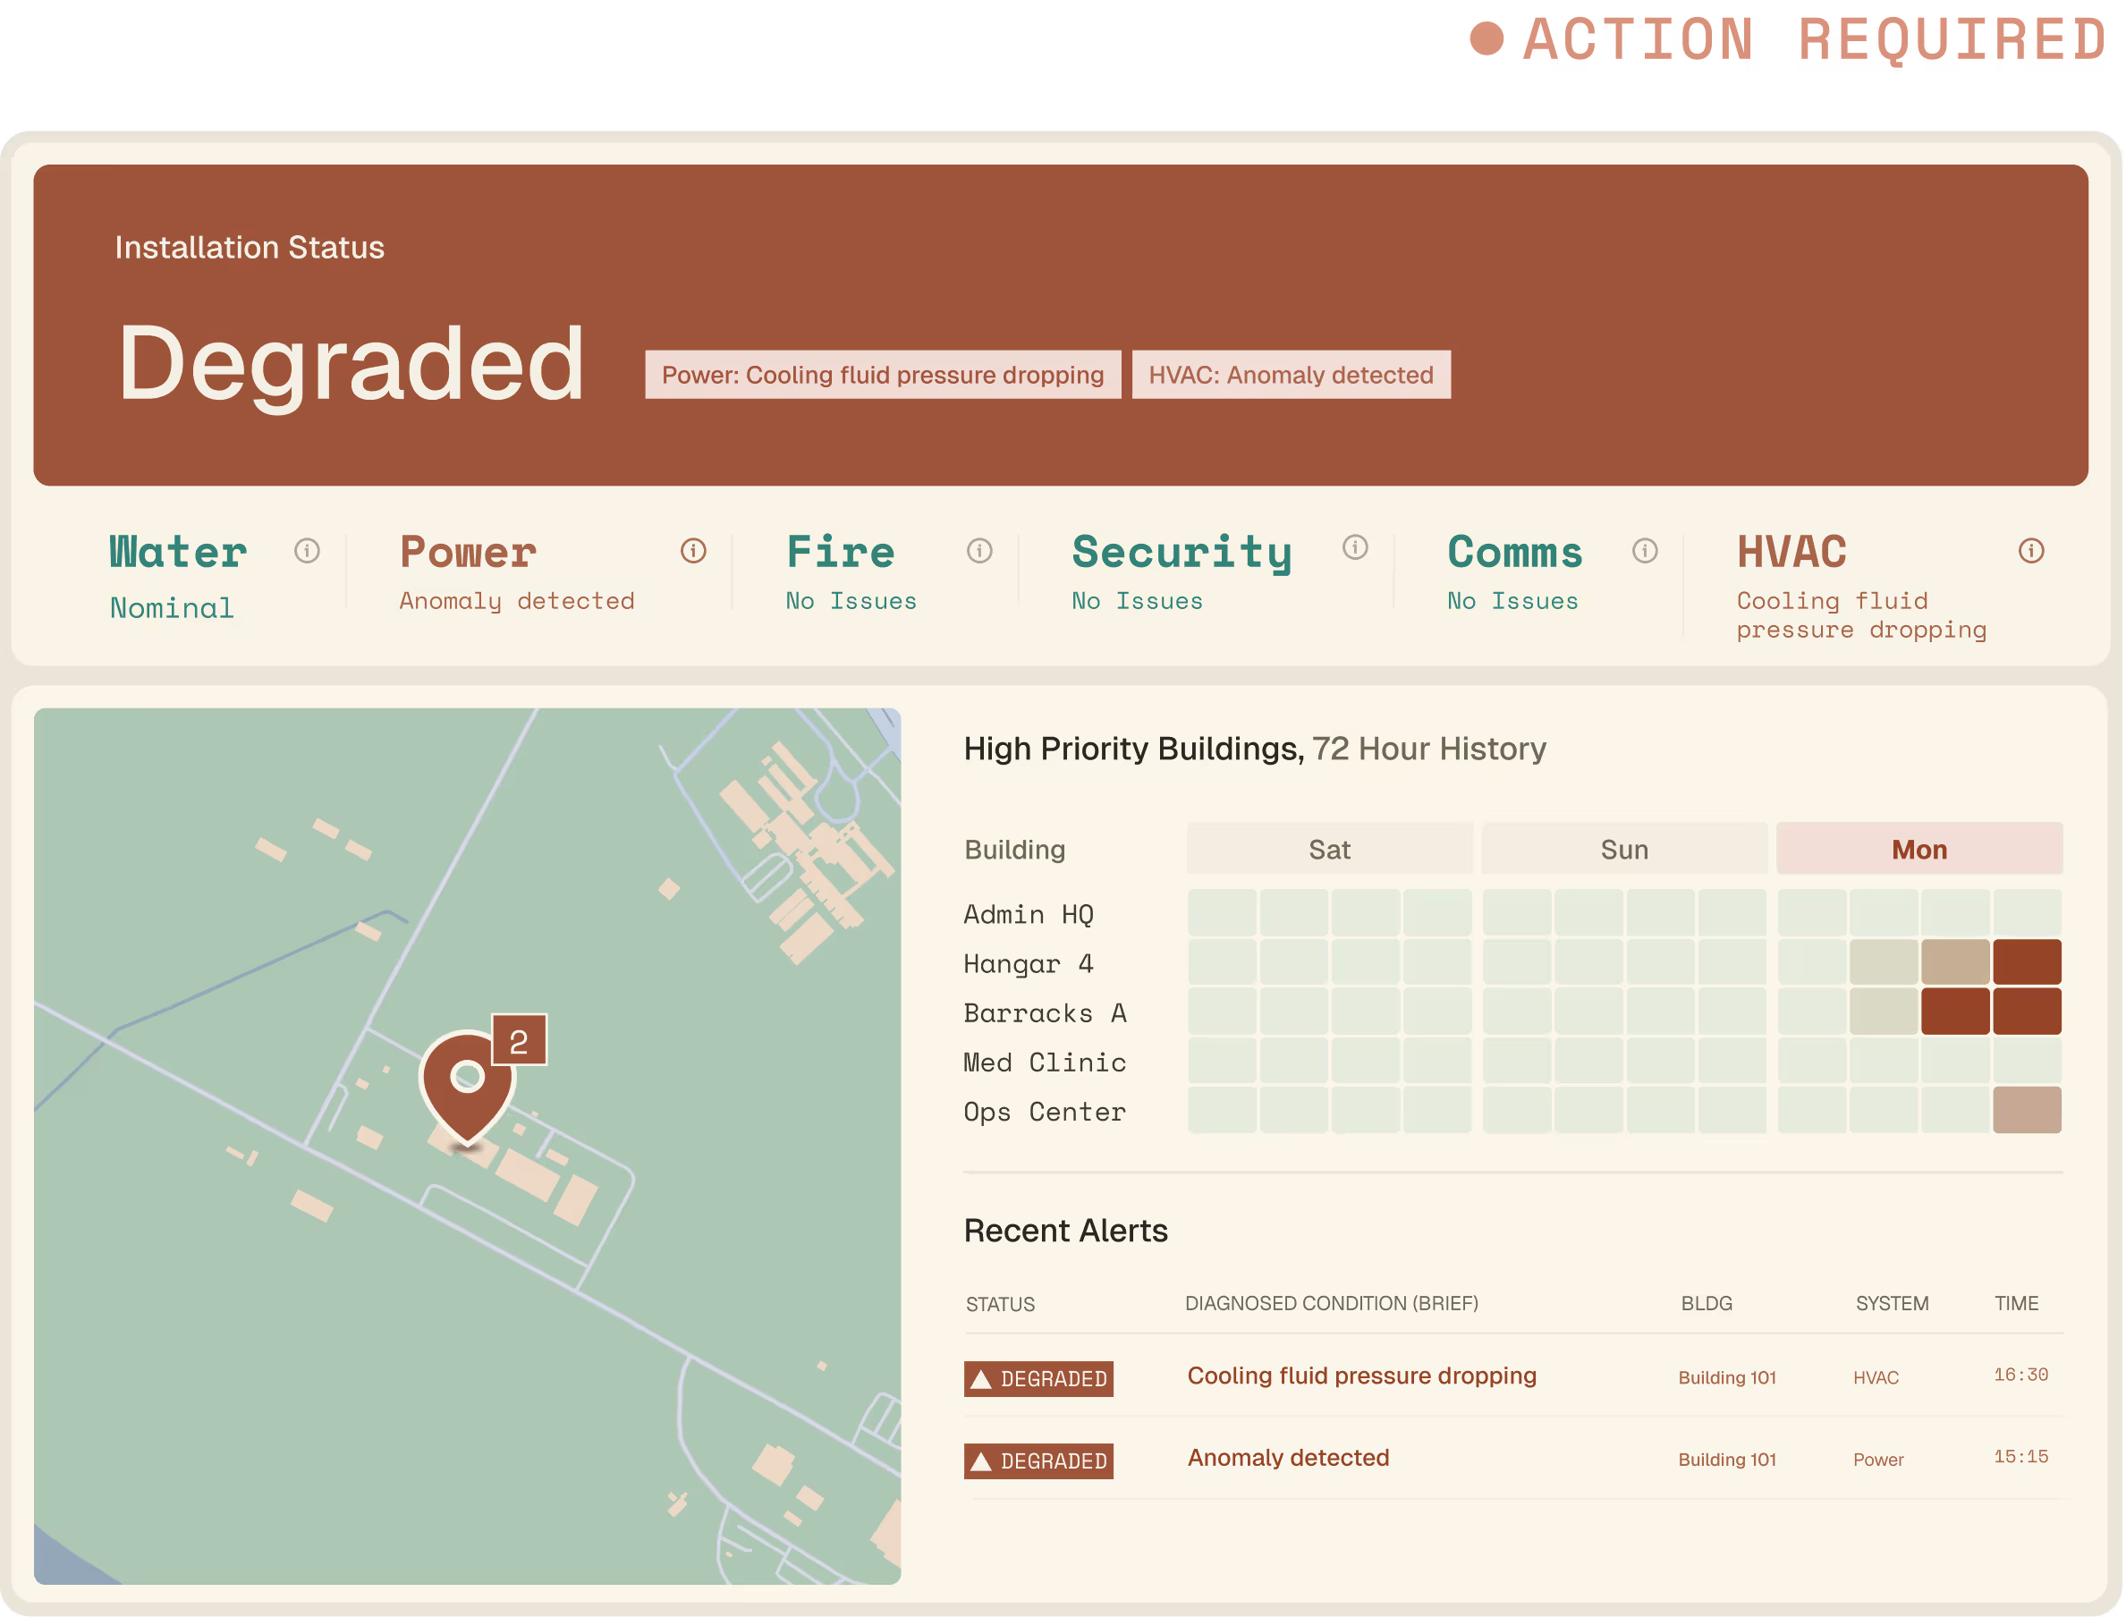Screen dimensions: 2126x1617
Task: Show info for the Security system
Action: (x=1355, y=547)
